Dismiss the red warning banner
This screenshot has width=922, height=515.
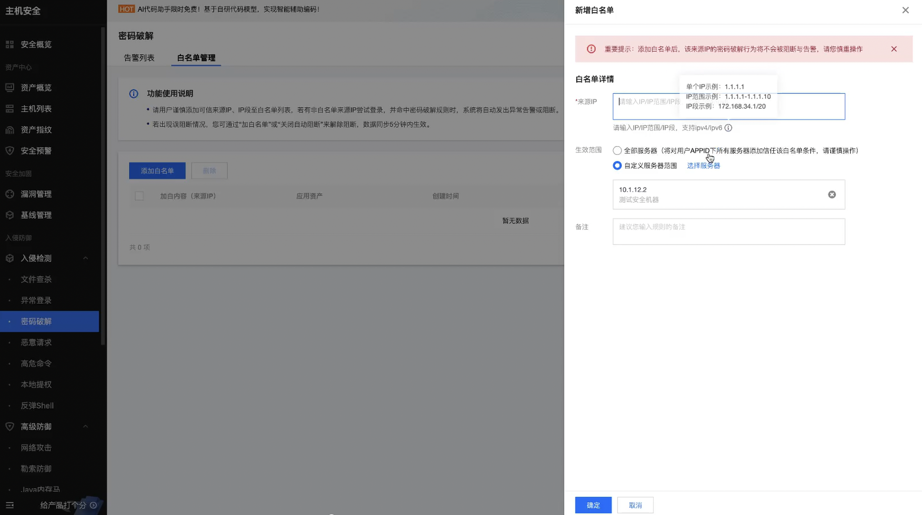tap(894, 49)
